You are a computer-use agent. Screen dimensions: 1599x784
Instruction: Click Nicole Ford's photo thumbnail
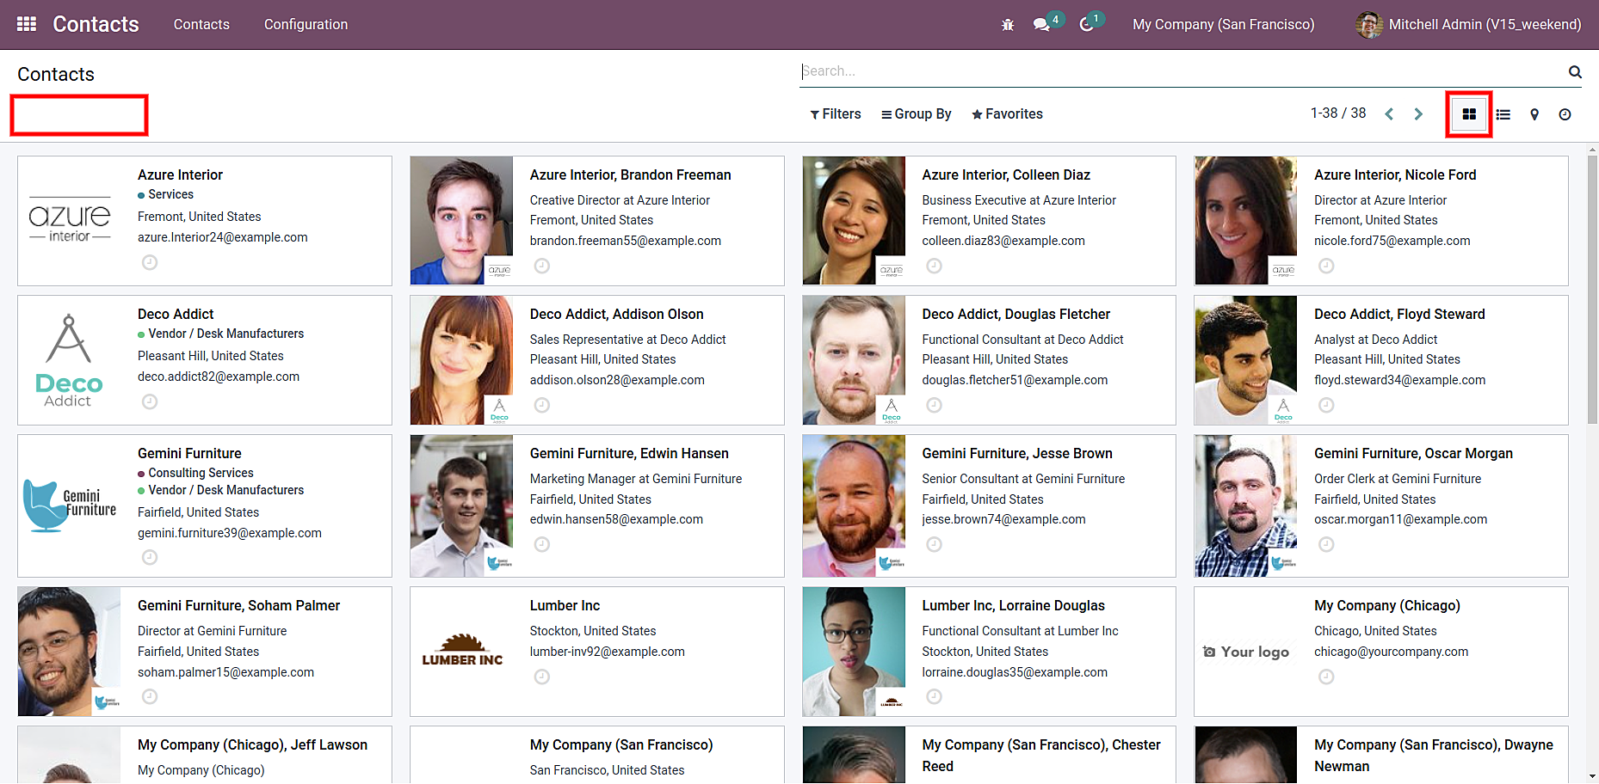pyautogui.click(x=1245, y=221)
